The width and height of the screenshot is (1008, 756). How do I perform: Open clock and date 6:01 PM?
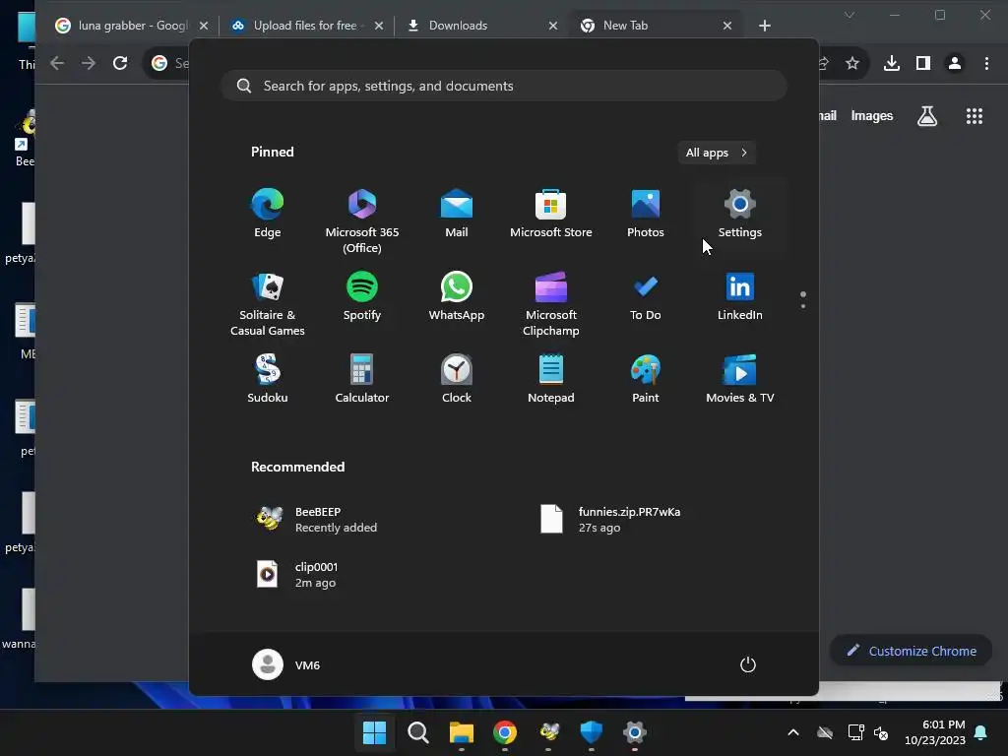935,732
